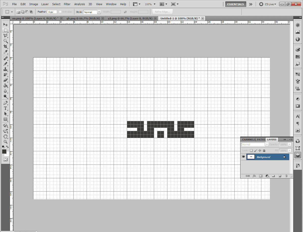Create new fill or adjustment layer
The width and height of the screenshot is (303, 232).
pos(267,176)
